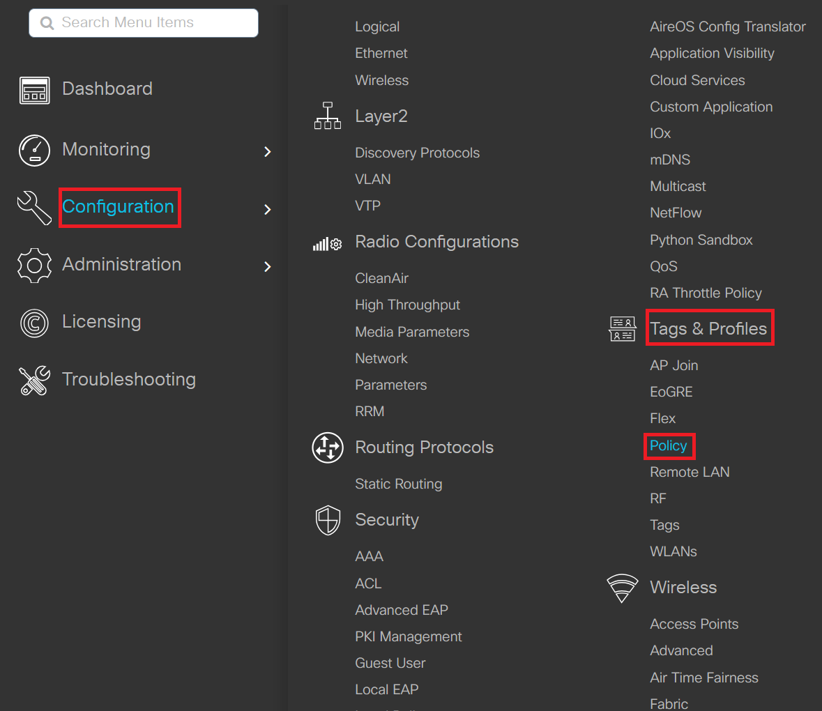Image resolution: width=822 pixels, height=711 pixels.
Task: Click the Troubleshooting tools icon
Action: [34, 381]
